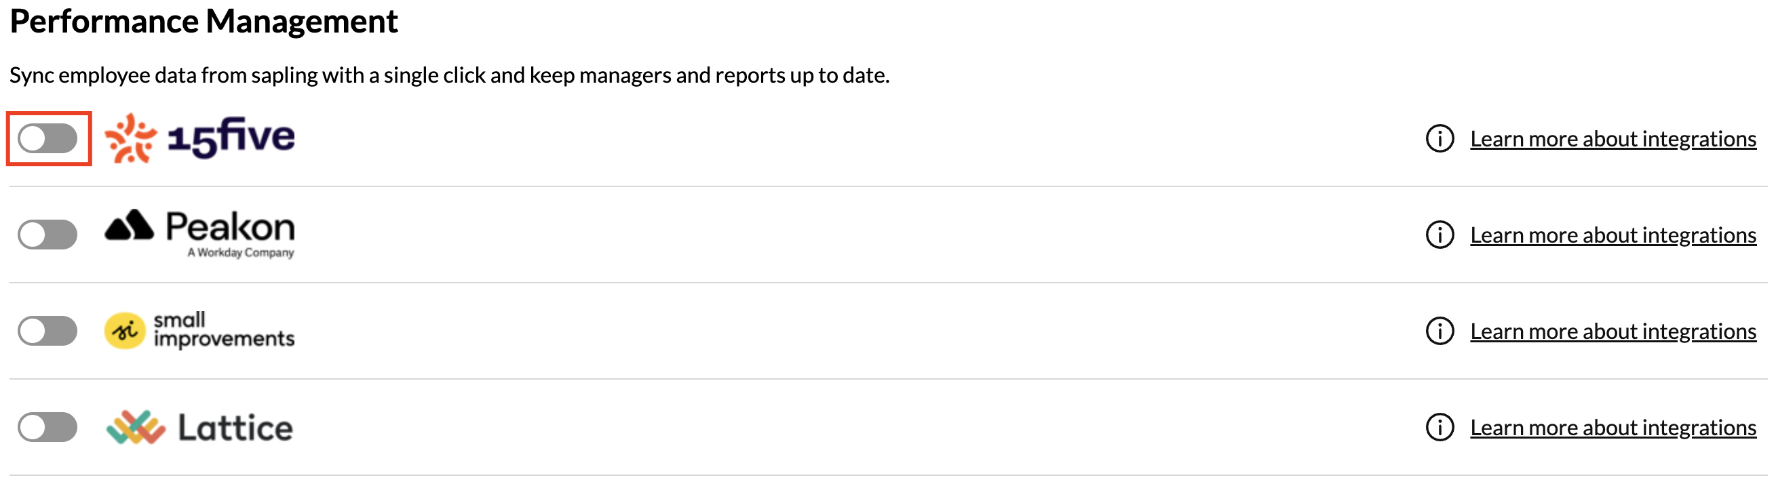This screenshot has height=484, width=1776.
Task: Click the info icon in the Lattice row
Action: click(x=1440, y=428)
